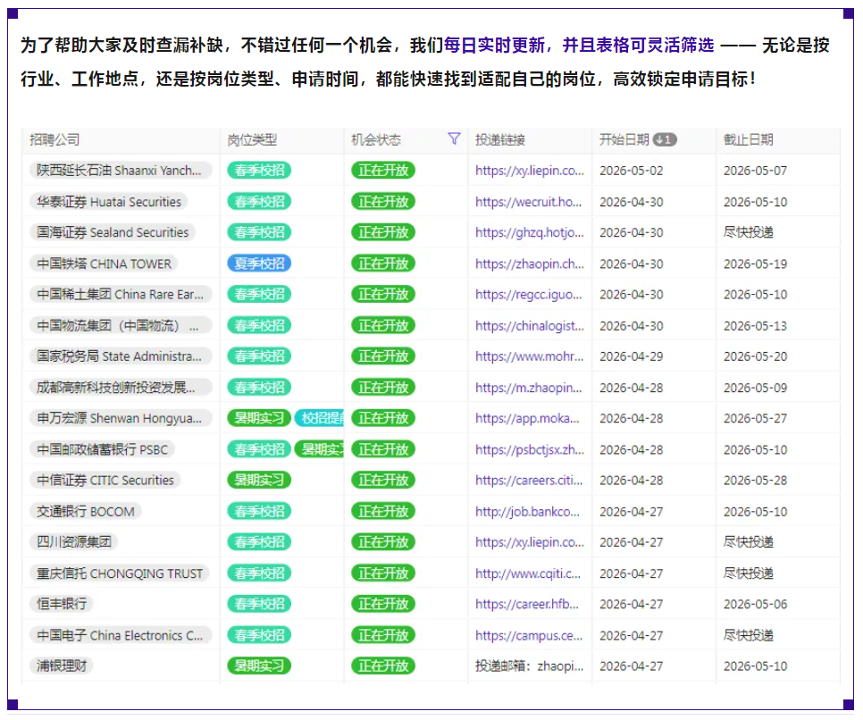Click the deadline 2026-05-07 cell
The width and height of the screenshot is (863, 720).
point(755,171)
